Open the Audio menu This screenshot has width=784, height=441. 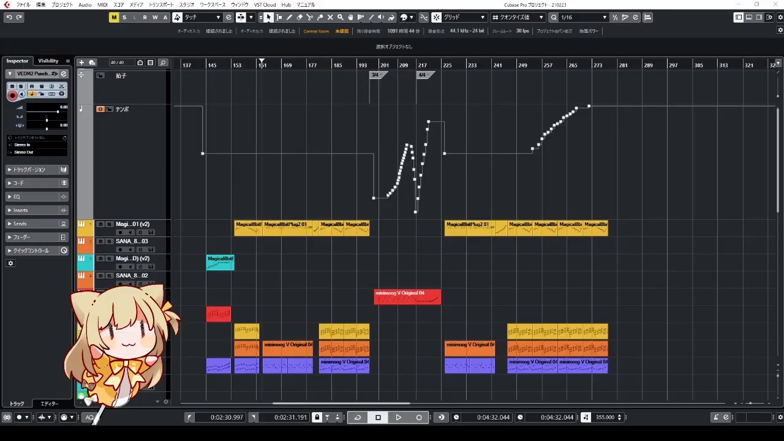(x=85, y=4)
